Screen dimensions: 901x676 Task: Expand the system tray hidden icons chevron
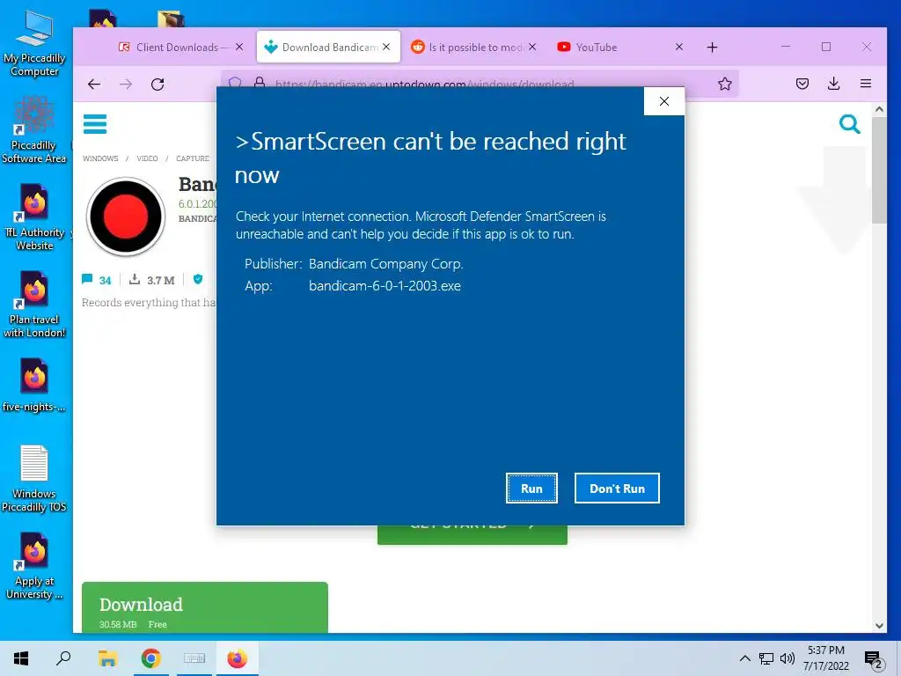pyautogui.click(x=744, y=658)
